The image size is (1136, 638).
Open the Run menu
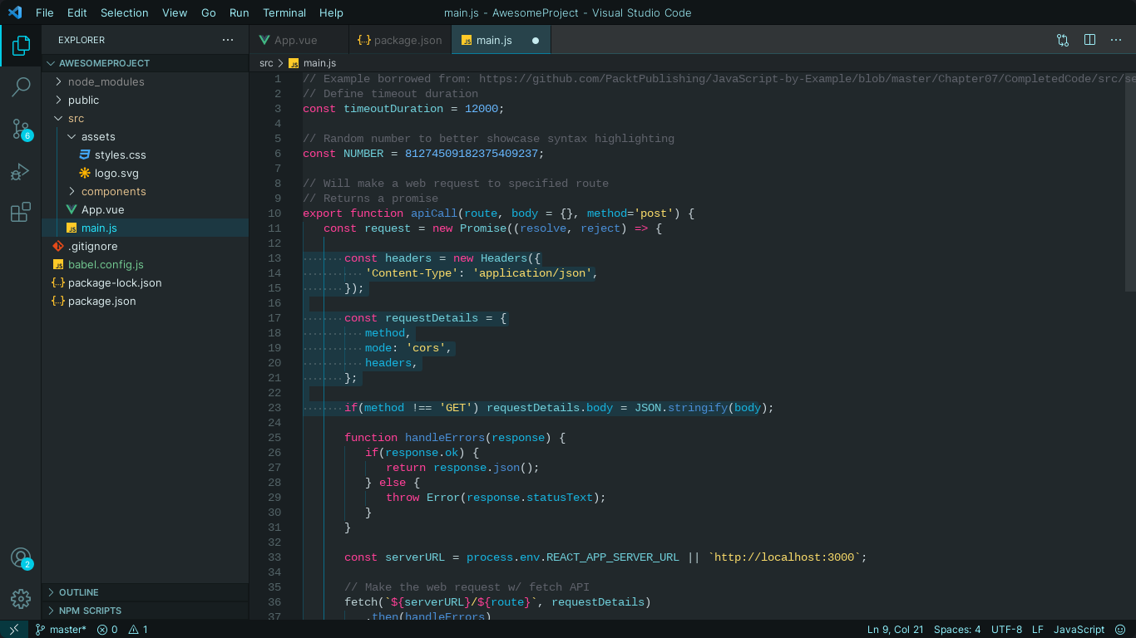point(239,12)
